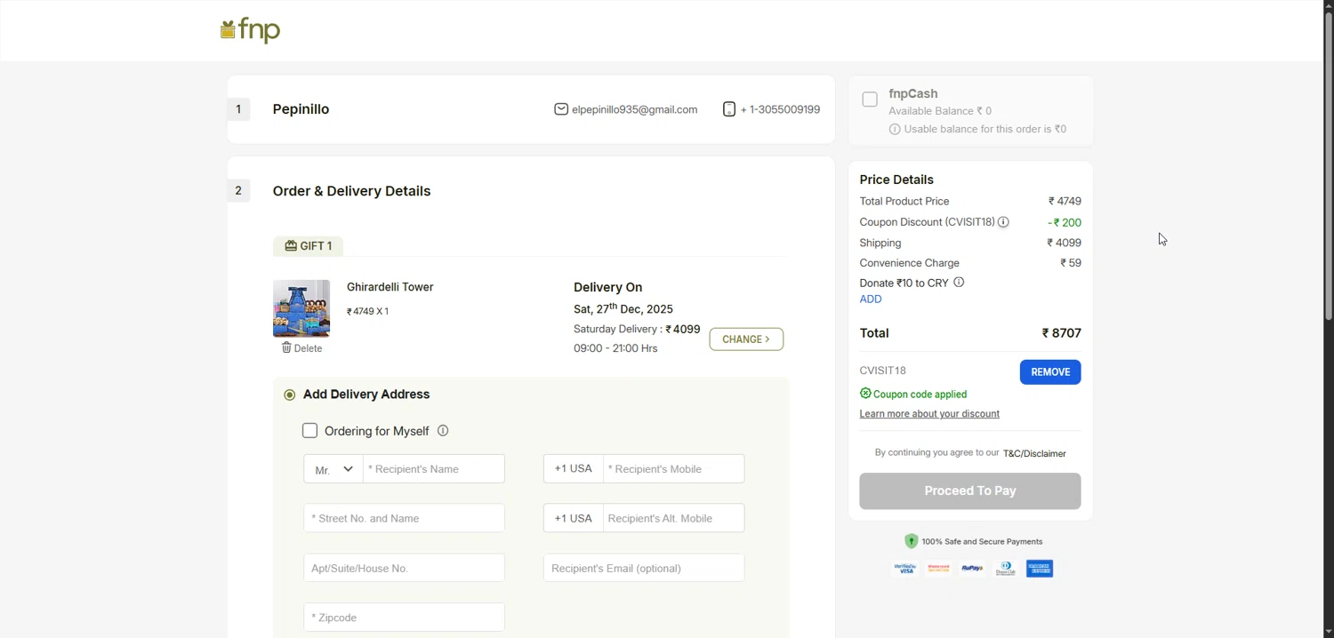
Task: Click the coupon discount info icon
Action: [1003, 222]
